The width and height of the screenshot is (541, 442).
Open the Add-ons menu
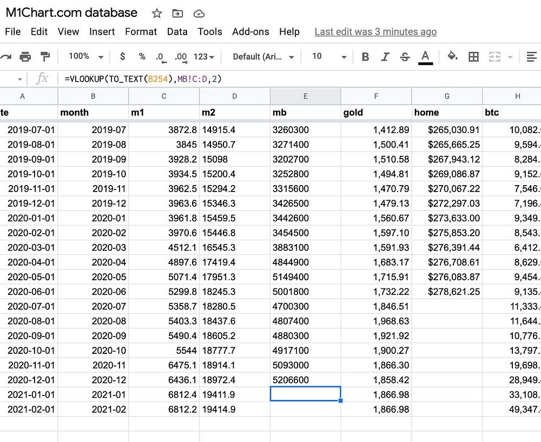coord(250,32)
